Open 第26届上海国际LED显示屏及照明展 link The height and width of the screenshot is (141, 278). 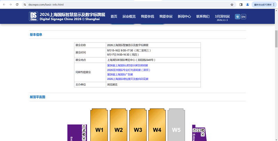point(128,65)
